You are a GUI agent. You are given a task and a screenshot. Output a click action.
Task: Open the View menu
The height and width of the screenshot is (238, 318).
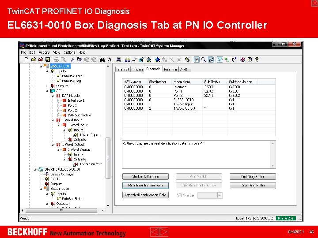point(57,52)
